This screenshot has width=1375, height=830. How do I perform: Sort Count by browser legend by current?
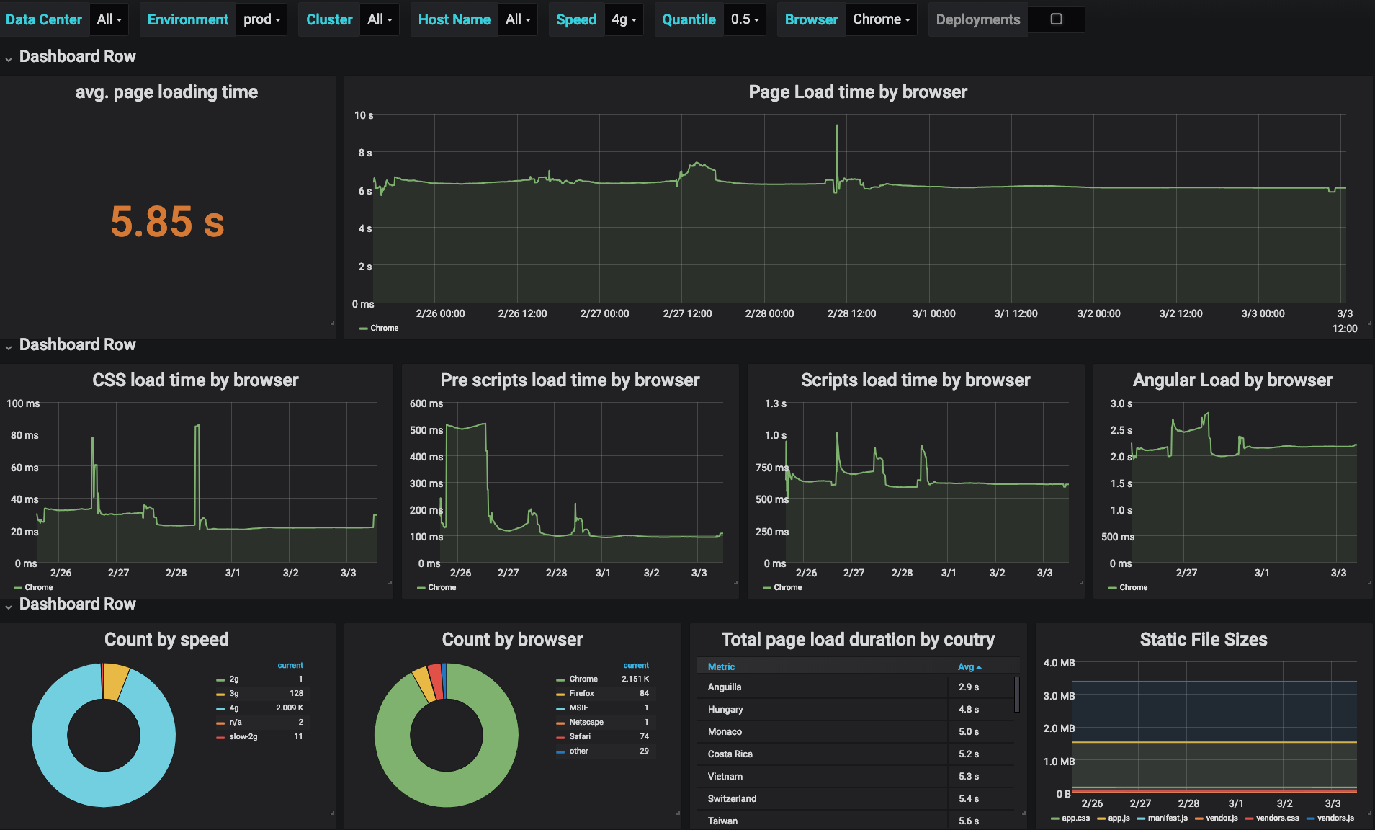636,665
